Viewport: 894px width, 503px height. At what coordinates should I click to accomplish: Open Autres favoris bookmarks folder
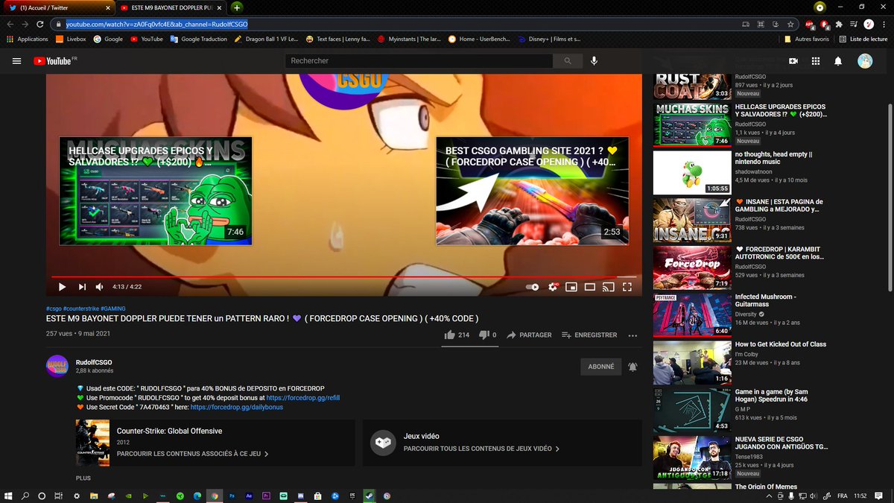(807, 39)
